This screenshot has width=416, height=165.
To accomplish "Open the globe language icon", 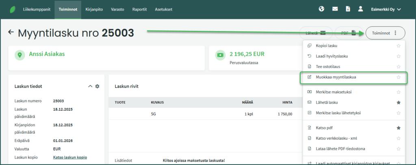I will click(x=321, y=9).
